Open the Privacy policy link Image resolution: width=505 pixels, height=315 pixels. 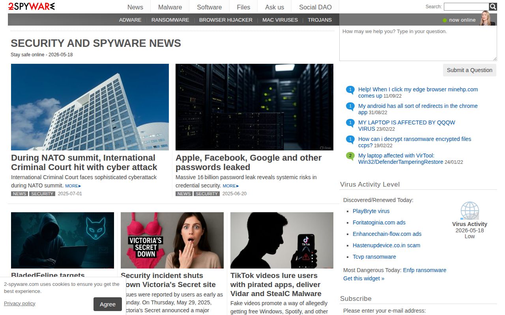(20, 303)
